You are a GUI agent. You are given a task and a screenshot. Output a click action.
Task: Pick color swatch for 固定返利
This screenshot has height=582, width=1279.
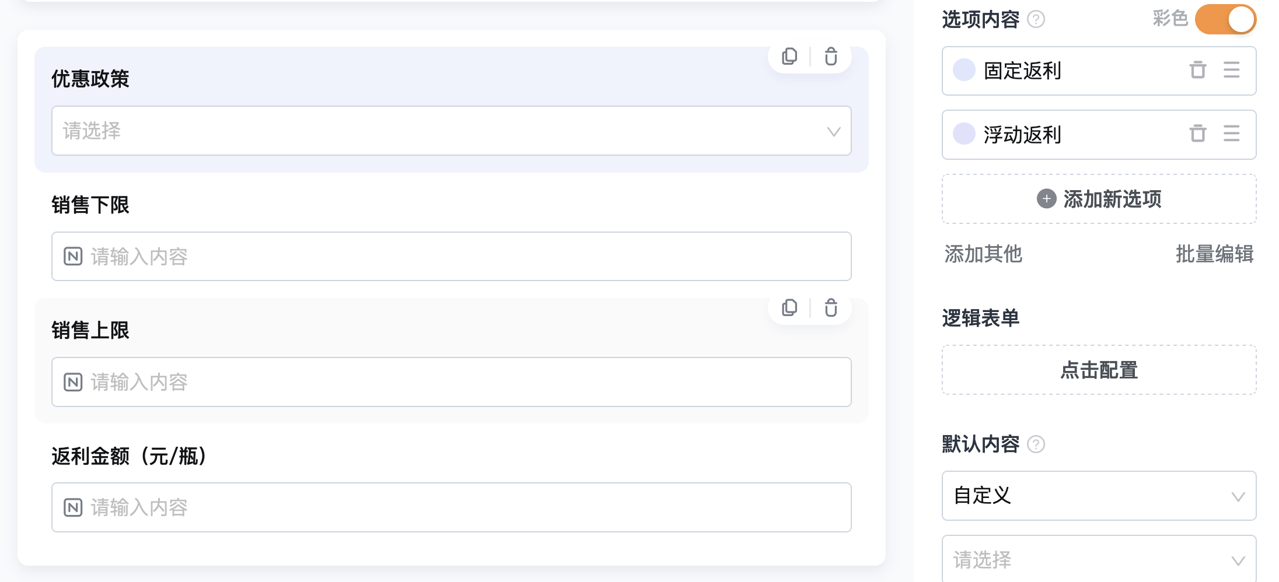tap(964, 70)
